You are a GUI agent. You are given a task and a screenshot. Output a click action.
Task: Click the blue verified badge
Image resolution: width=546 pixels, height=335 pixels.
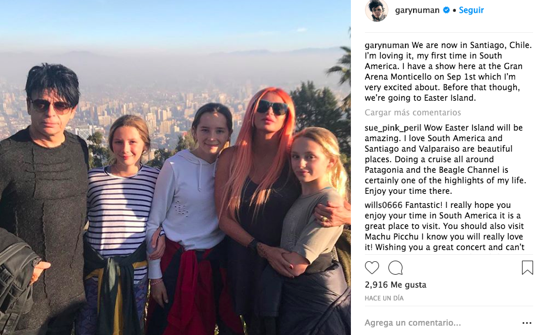(x=446, y=10)
